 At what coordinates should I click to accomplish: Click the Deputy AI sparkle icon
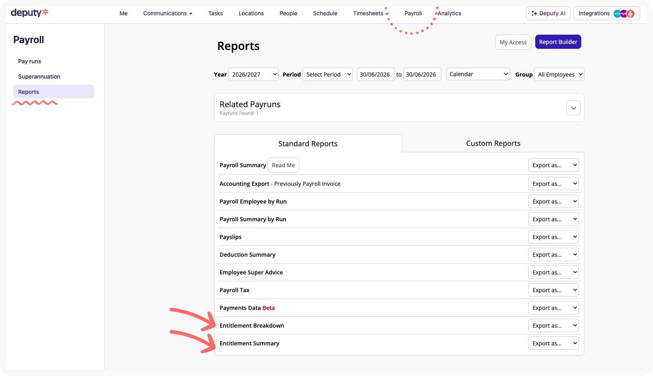(534, 13)
